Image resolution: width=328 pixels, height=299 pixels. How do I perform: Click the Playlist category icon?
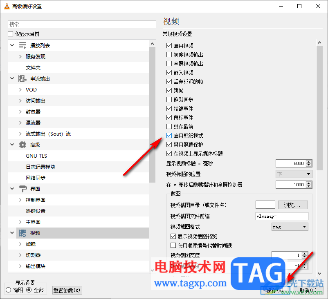click(22, 45)
